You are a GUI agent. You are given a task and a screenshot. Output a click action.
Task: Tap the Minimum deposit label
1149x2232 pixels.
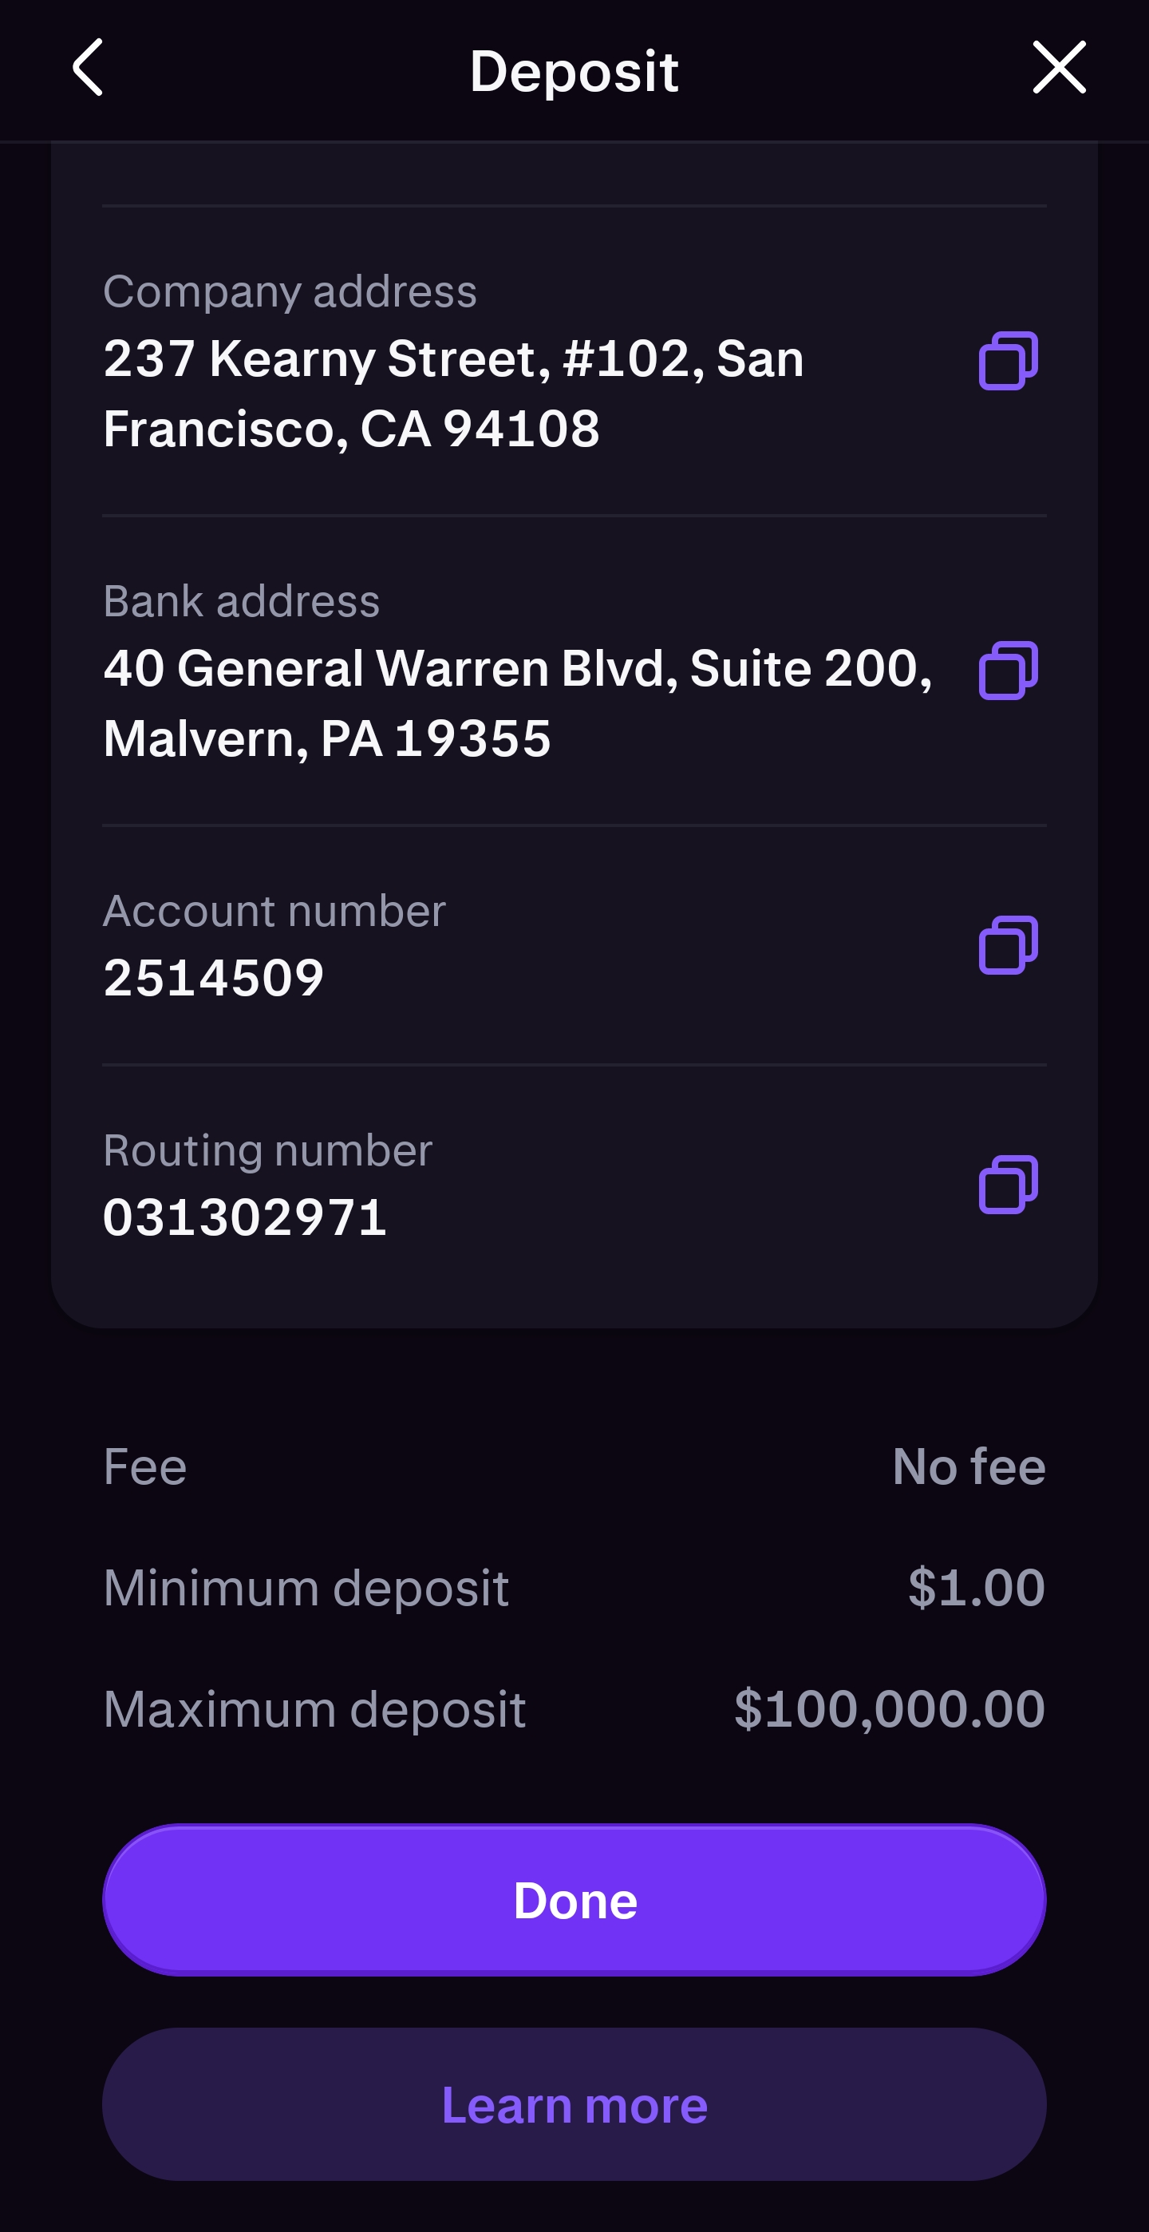point(306,1587)
